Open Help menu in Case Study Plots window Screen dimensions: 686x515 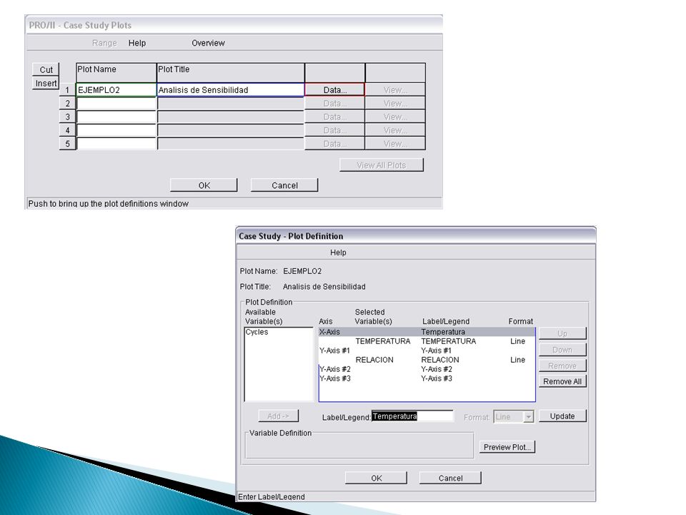[137, 43]
